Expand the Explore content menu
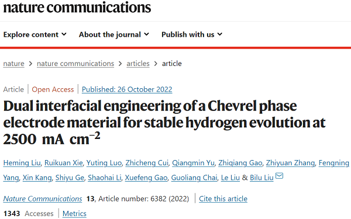351x219 pixels. [x=35, y=34]
